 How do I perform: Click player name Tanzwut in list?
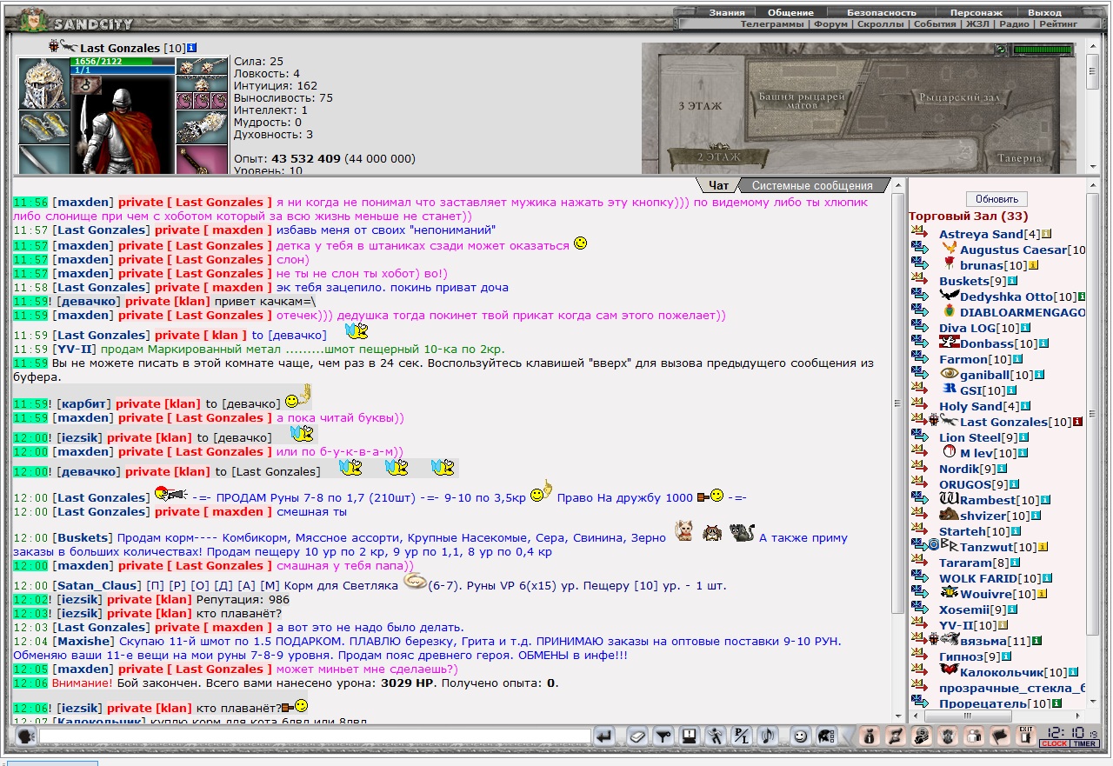pyautogui.click(x=986, y=547)
